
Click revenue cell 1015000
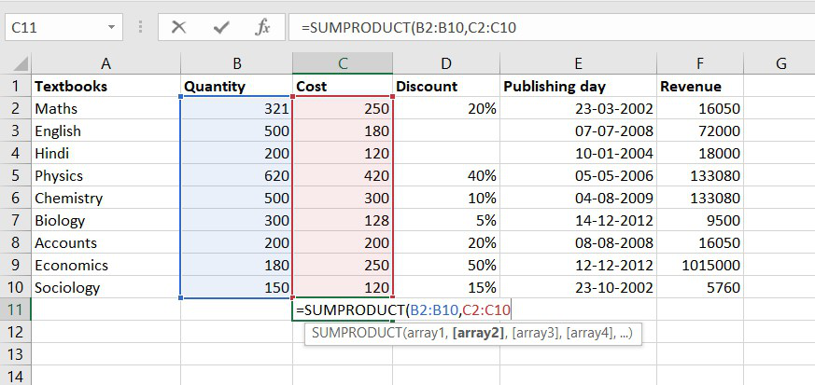[700, 265]
